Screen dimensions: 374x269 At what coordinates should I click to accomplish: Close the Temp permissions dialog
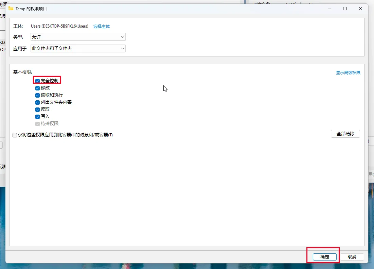coord(360,9)
